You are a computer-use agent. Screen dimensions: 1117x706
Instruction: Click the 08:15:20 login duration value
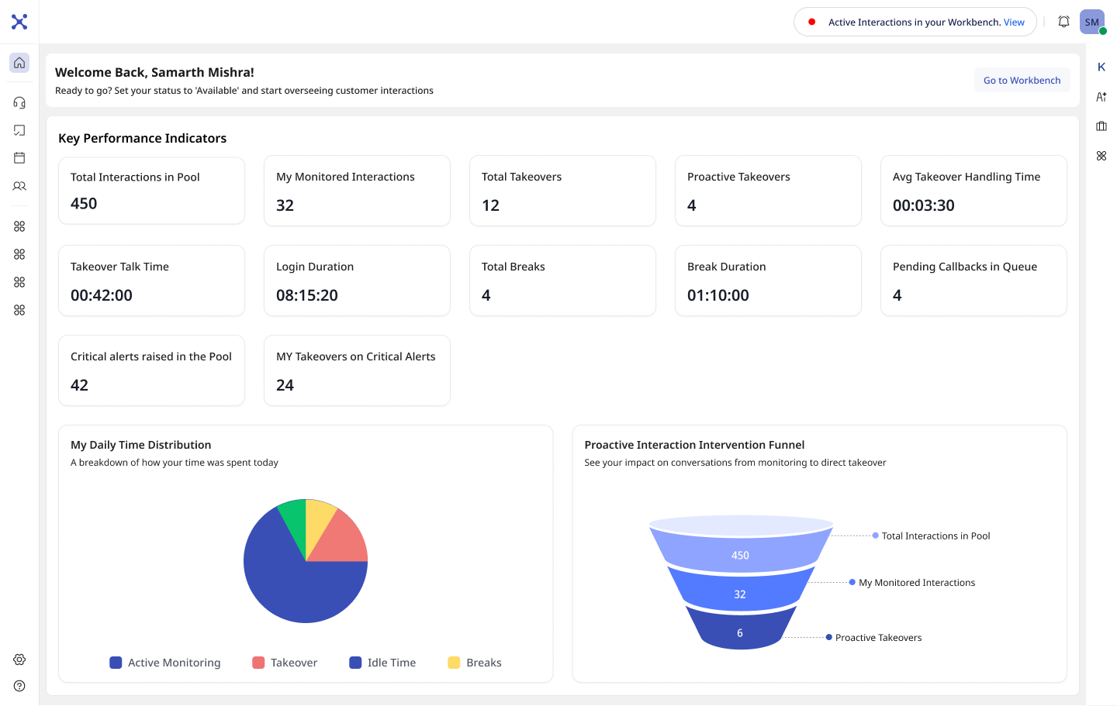(307, 295)
